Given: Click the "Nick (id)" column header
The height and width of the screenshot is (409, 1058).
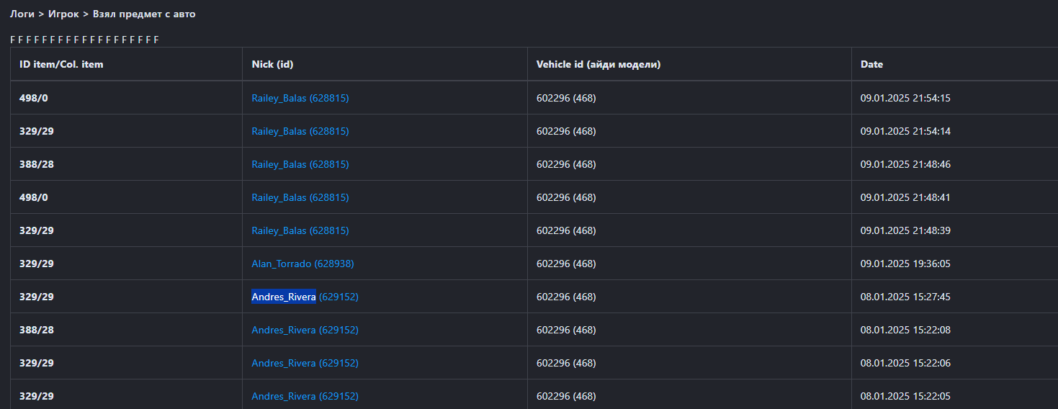Looking at the screenshot, I should [x=272, y=64].
